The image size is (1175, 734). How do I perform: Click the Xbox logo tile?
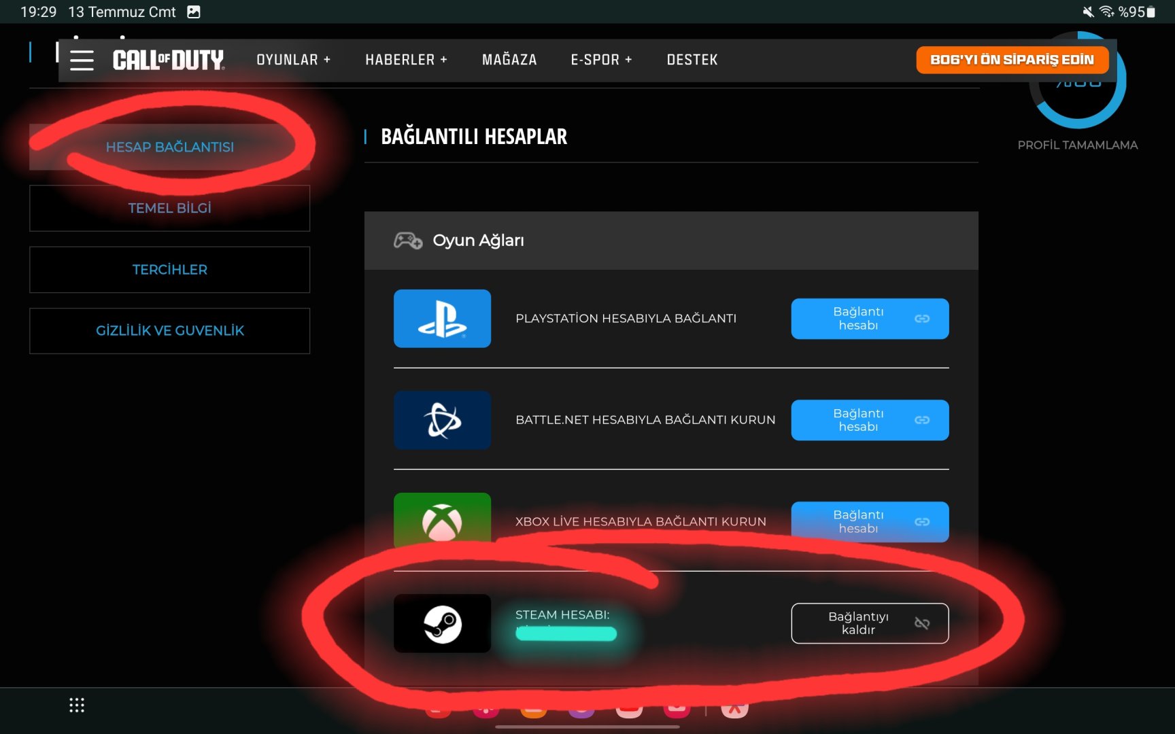(x=442, y=521)
